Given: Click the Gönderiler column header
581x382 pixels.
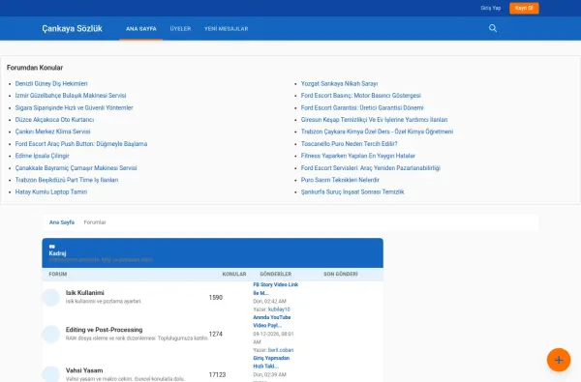Looking at the screenshot, I should pos(276,274).
